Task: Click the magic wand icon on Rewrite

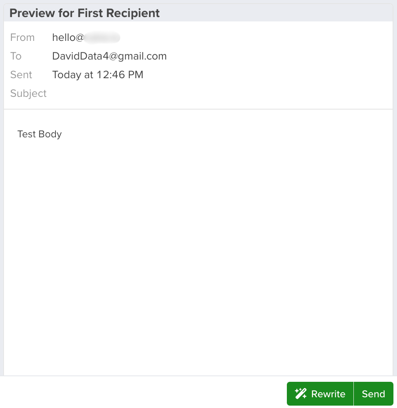Action: 301,393
